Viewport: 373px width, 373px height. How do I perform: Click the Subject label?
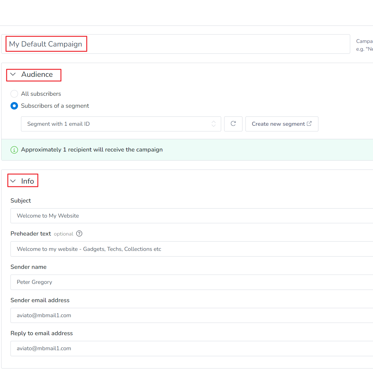(21, 200)
